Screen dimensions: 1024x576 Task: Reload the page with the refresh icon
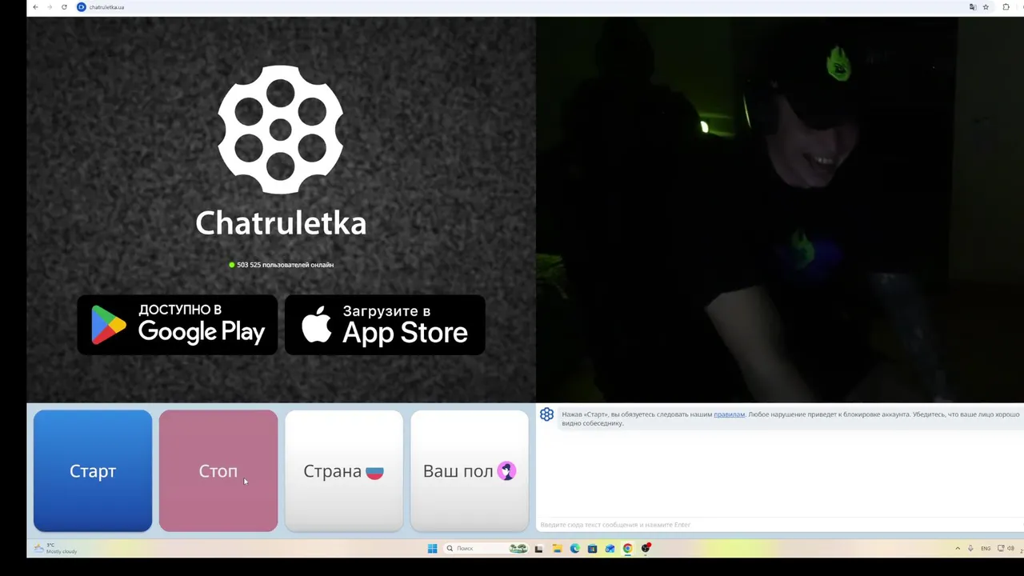pos(64,7)
